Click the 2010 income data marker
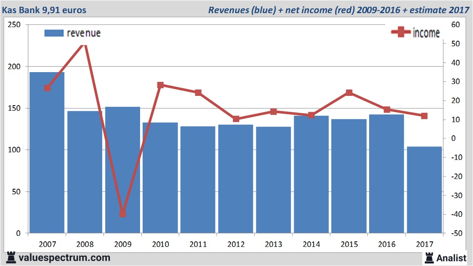This screenshot has height=266, width=473. pos(161,85)
